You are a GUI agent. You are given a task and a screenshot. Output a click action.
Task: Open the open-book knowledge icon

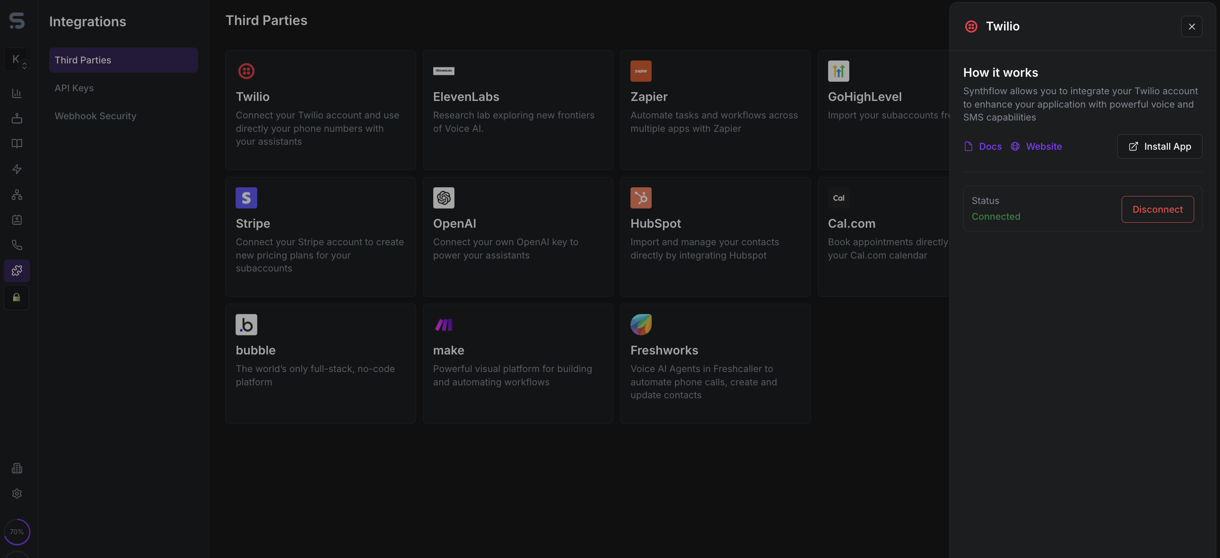(17, 143)
